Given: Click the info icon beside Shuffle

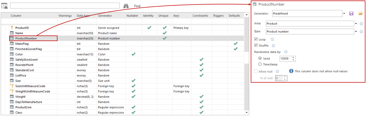Looking at the screenshot, I should pos(274,46).
